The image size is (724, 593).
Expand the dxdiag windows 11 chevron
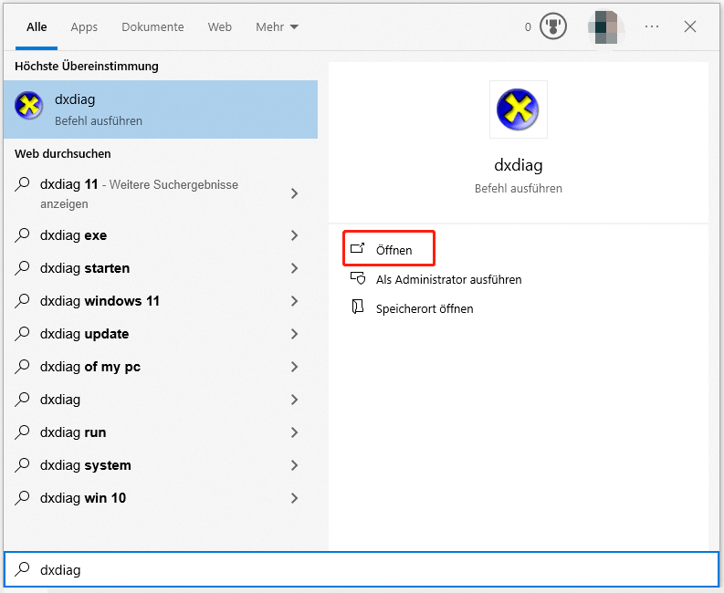point(295,301)
